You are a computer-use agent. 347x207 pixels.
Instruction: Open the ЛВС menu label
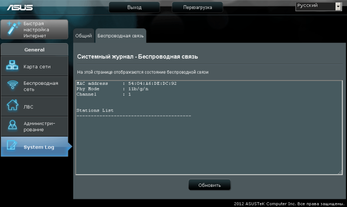click(x=29, y=106)
